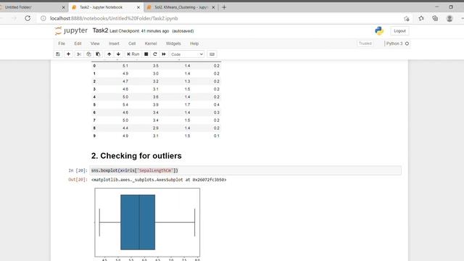Viewport: 464px width, 261px height.
Task: Click value 5.1 in table row 0
Action: pyautogui.click(x=125, y=66)
